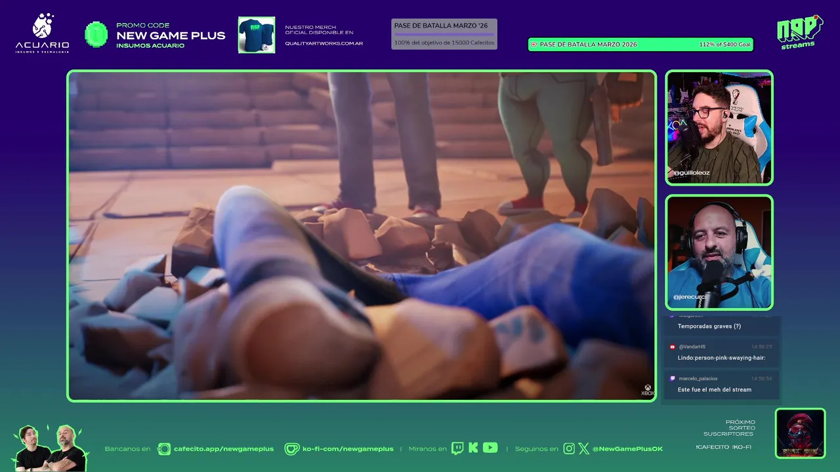This screenshot has width=840, height=472.
Task: Click the 'Seguinos en' footer label
Action: pos(536,449)
